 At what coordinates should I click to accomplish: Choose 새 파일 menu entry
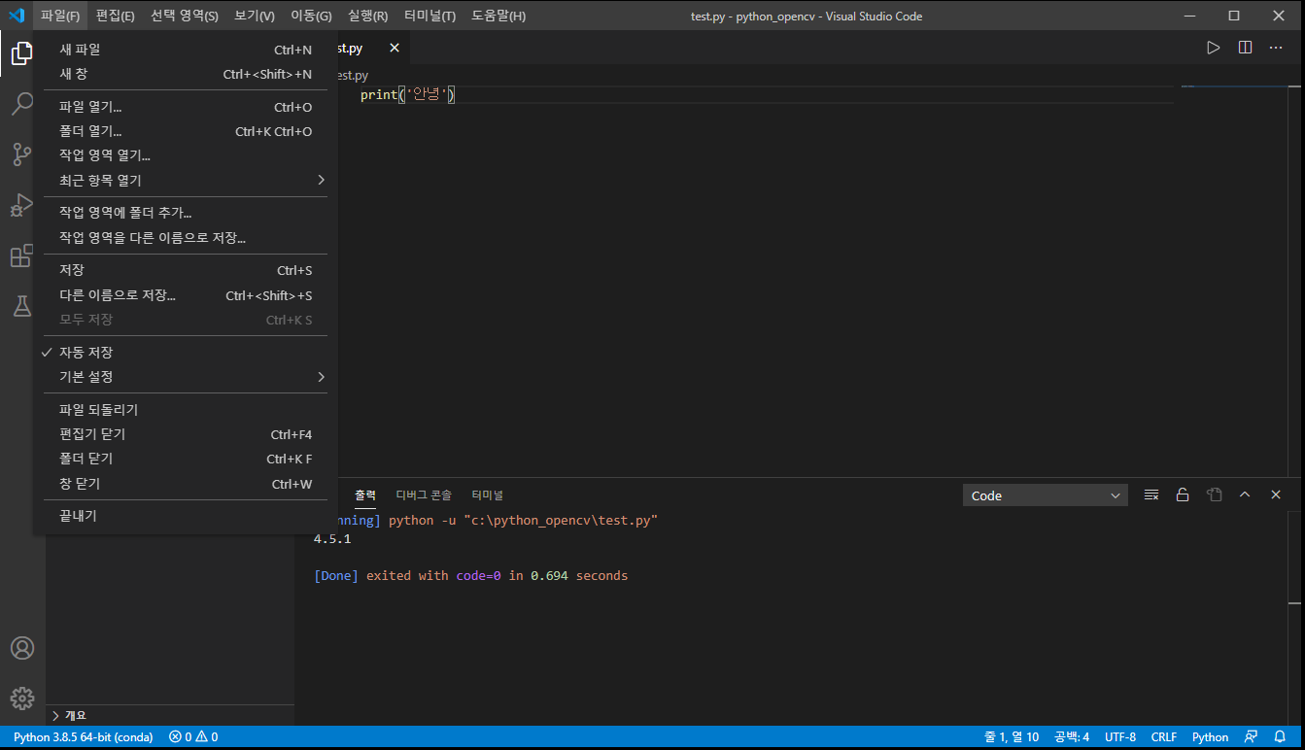click(185, 50)
